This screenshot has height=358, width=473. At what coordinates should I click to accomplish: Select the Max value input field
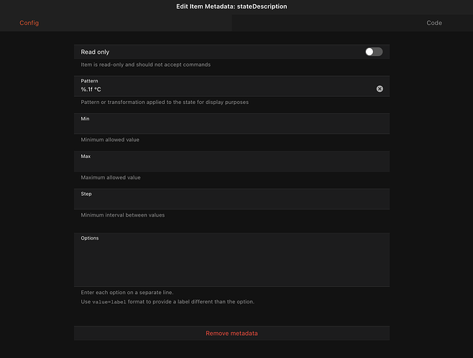231,165
